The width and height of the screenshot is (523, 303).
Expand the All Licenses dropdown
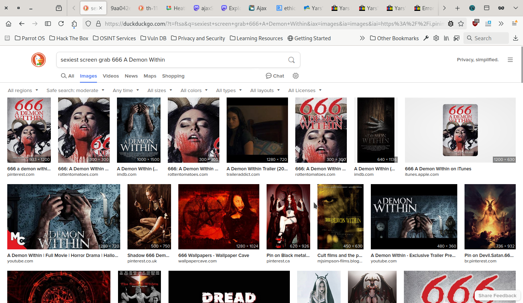pos(305,90)
